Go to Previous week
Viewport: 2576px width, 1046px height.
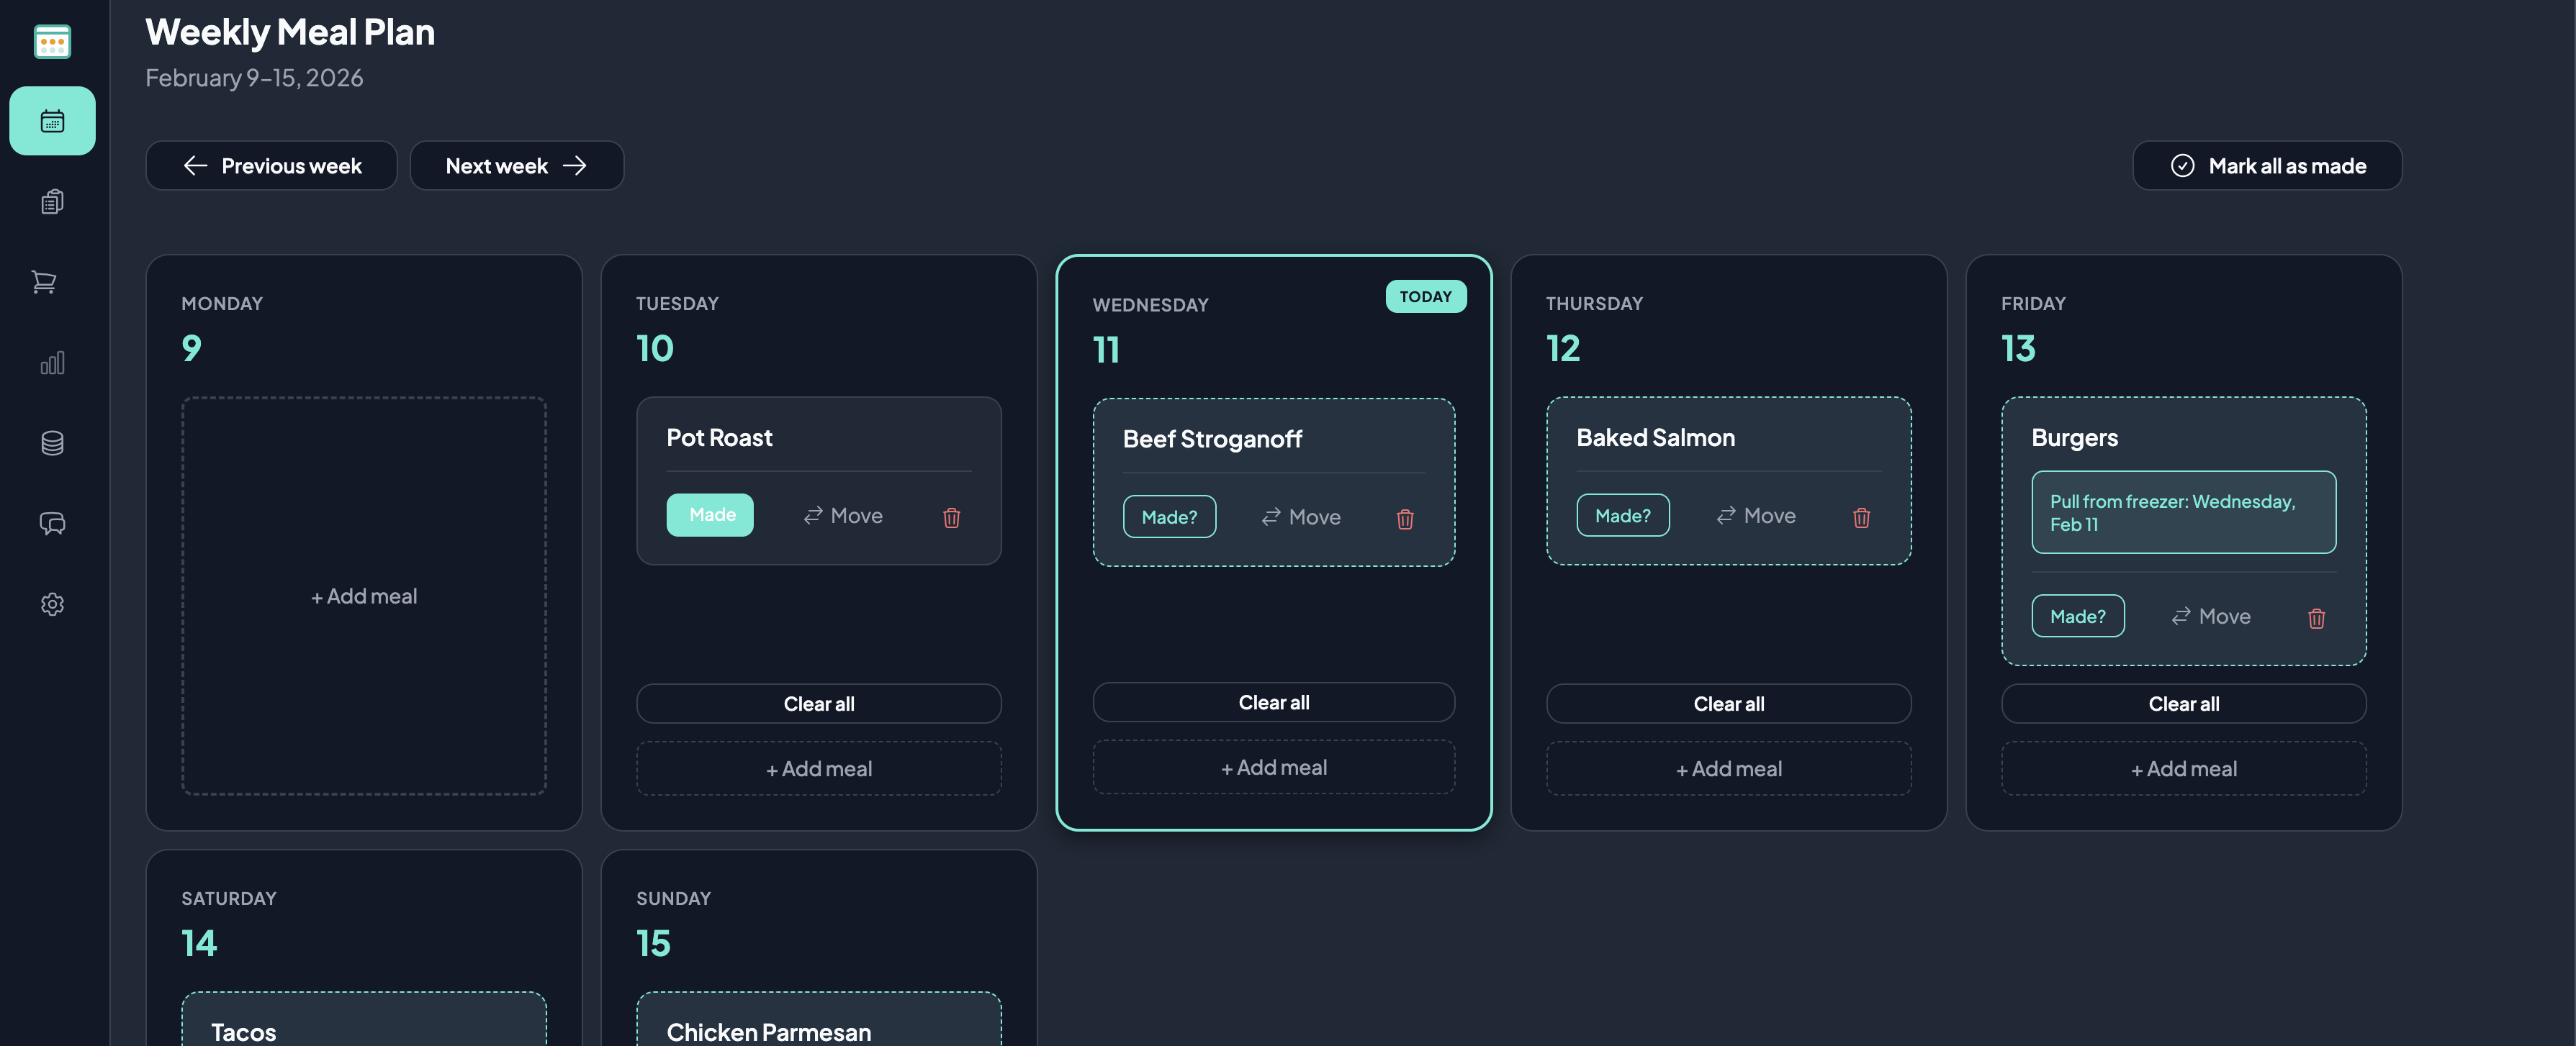click(x=271, y=166)
